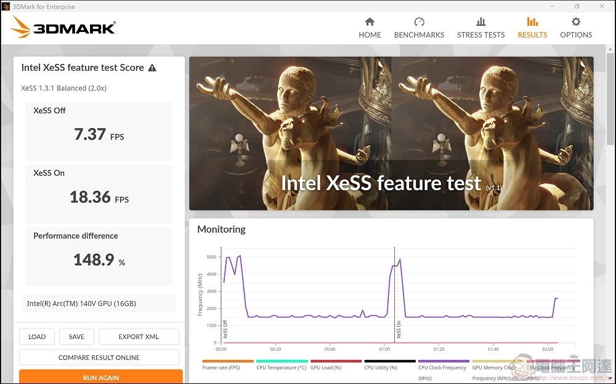Toggle GPU Memory Clock Frequency legend series
The width and height of the screenshot is (616, 384).
497,370
